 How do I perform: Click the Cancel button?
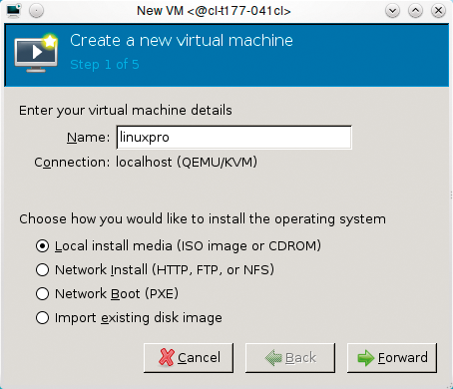189,358
